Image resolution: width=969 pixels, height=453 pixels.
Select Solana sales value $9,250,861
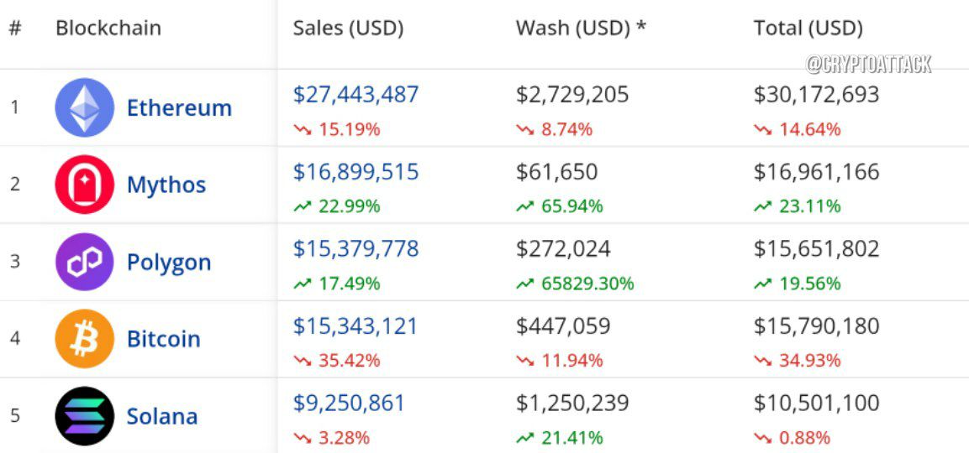[x=349, y=403]
